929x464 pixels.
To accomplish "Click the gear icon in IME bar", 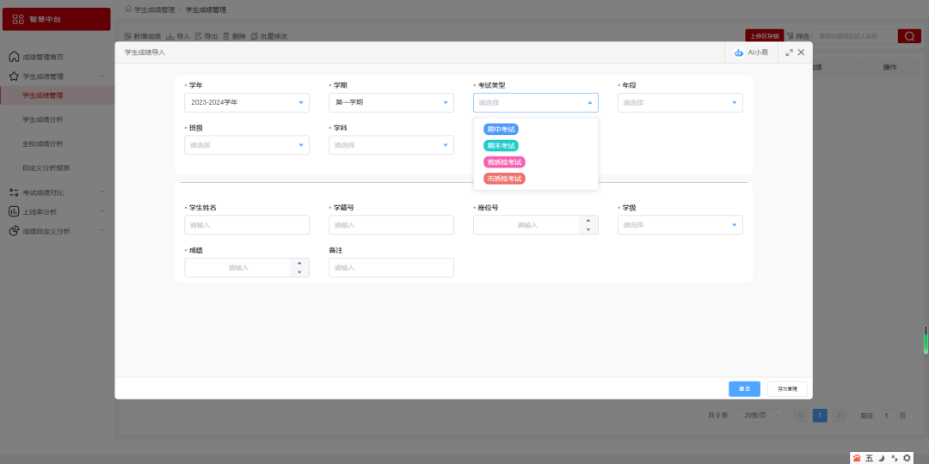I will (907, 458).
